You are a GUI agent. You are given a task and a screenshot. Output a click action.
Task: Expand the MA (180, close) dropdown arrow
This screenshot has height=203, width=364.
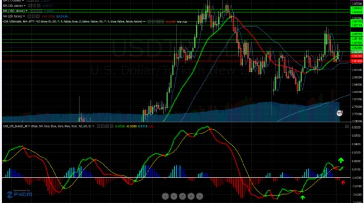click(x=27, y=11)
